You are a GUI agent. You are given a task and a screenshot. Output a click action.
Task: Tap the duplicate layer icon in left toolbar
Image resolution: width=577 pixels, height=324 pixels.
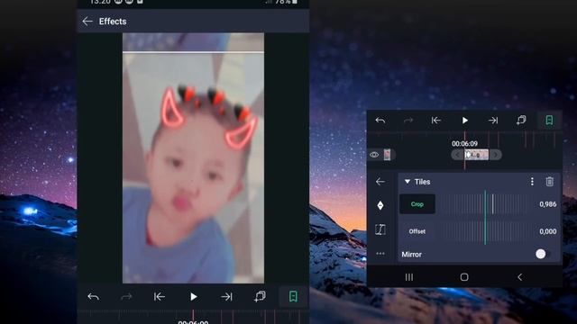click(260, 296)
